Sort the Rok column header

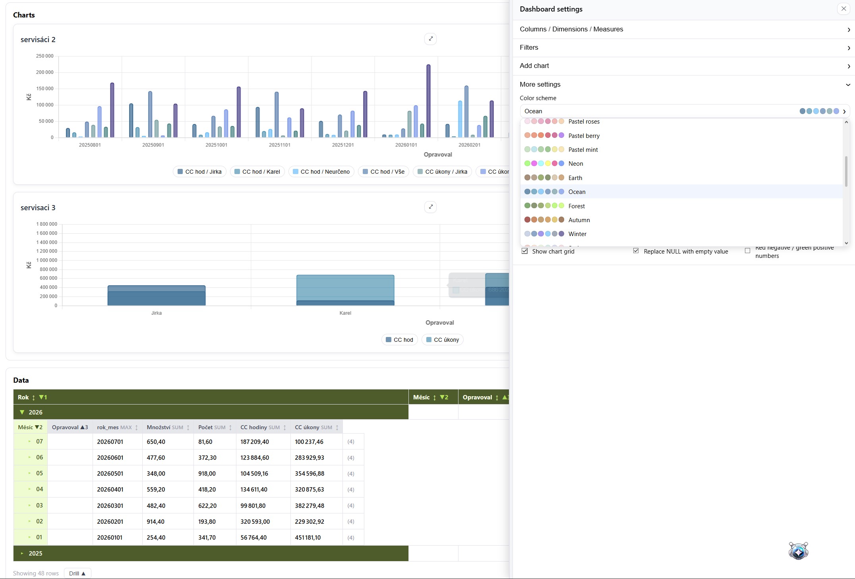coord(33,397)
